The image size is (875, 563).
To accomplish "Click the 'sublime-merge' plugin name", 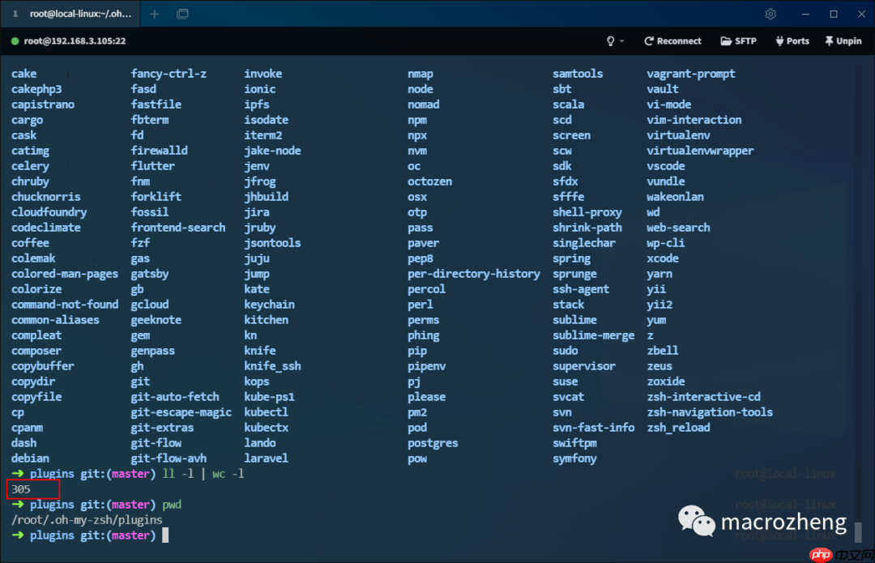I will point(593,335).
